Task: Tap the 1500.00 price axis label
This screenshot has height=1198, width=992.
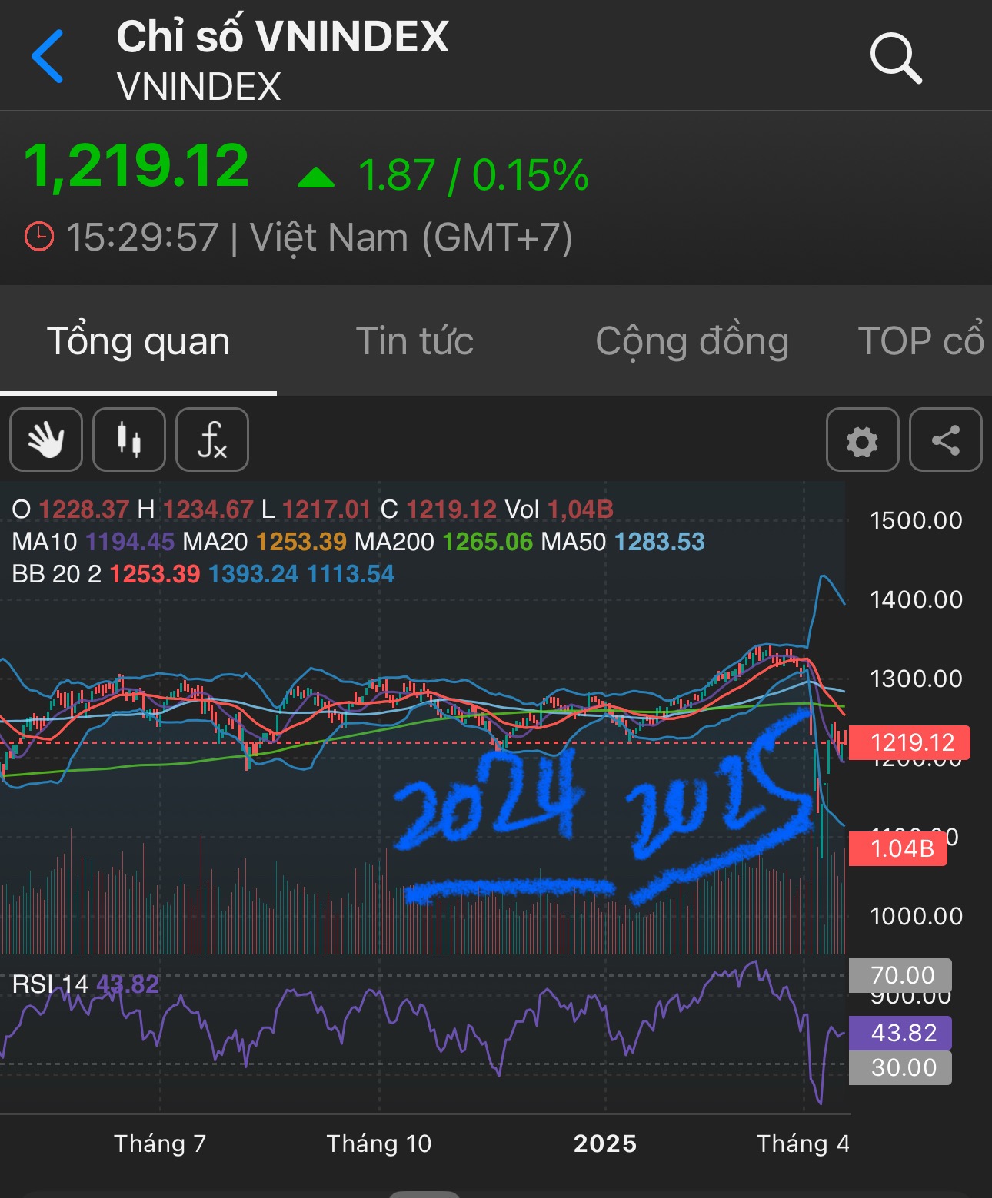Action: (916, 520)
